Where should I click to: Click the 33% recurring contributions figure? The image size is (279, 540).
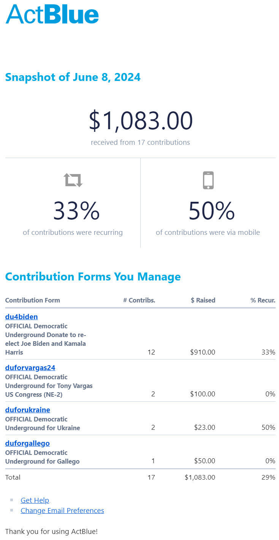[x=76, y=211]
